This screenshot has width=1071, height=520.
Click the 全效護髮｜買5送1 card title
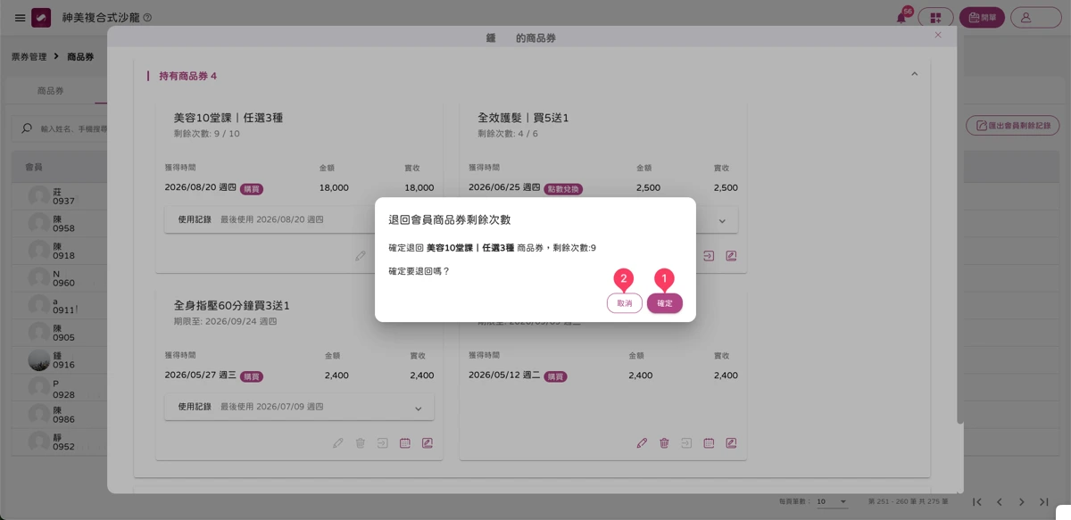coord(523,118)
